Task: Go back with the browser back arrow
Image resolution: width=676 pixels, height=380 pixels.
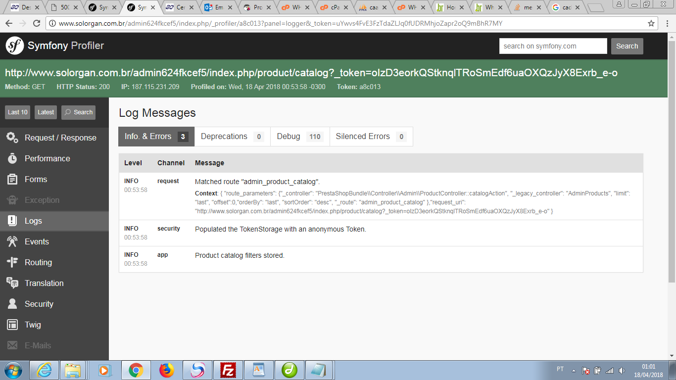Action: pyautogui.click(x=9, y=23)
